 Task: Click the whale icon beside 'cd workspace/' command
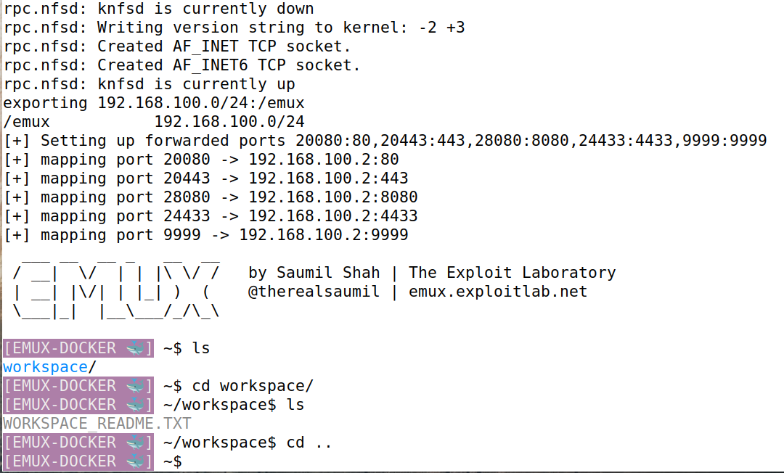coord(135,386)
